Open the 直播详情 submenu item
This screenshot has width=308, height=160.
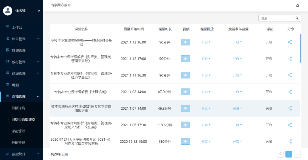[x=18, y=108]
